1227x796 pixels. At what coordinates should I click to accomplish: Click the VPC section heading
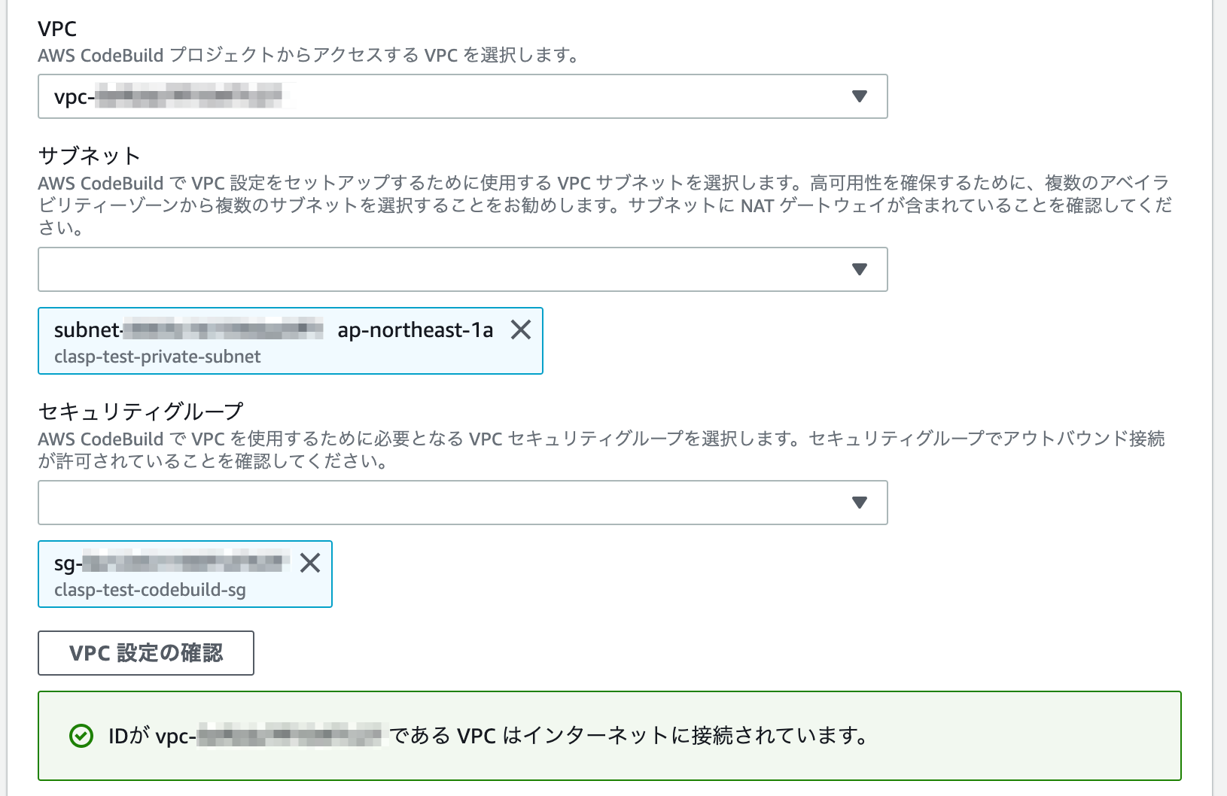point(57,29)
